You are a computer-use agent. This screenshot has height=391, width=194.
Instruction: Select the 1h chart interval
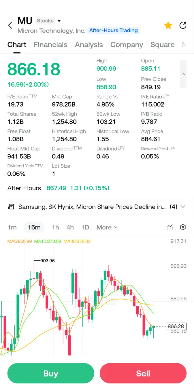click(55, 227)
